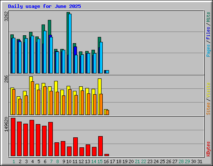Screen dimensions: 213x166
Task: Click the 'Hits' legend label
Action: pos(208,17)
